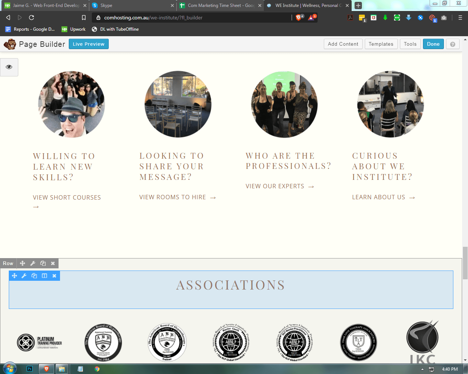Open Associations module settings wrench

tap(24, 276)
